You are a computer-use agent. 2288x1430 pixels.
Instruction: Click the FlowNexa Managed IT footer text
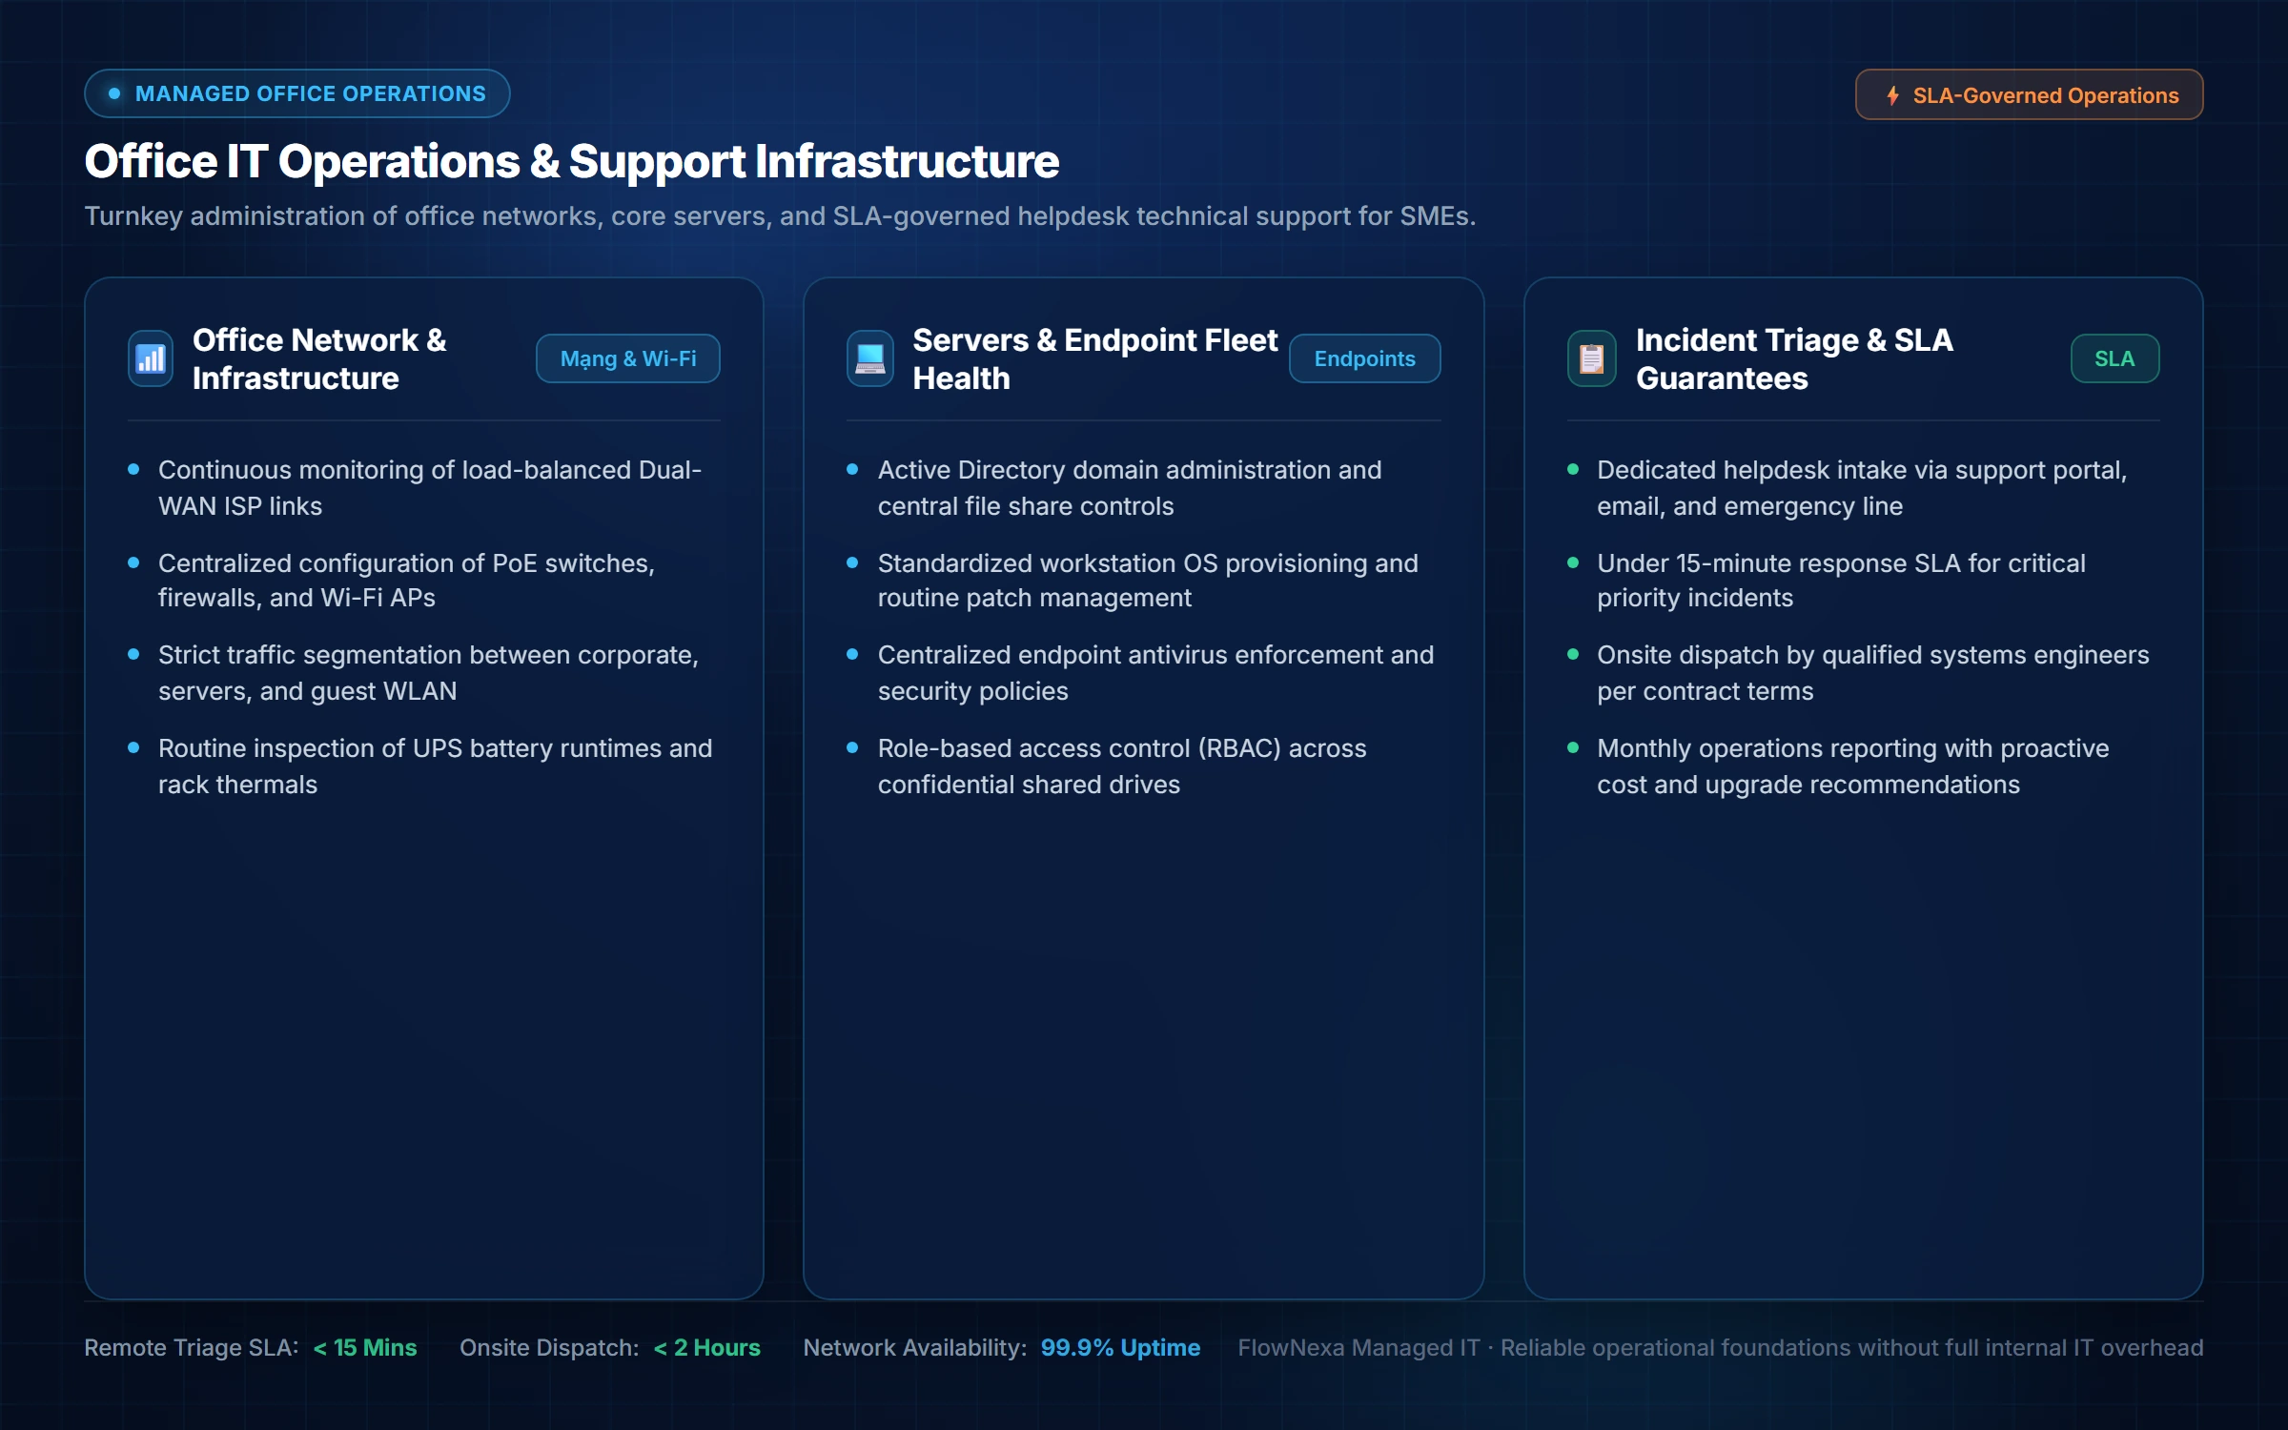[1721, 1347]
